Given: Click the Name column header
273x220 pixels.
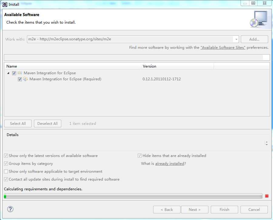Looking at the screenshot, I should [72, 66].
